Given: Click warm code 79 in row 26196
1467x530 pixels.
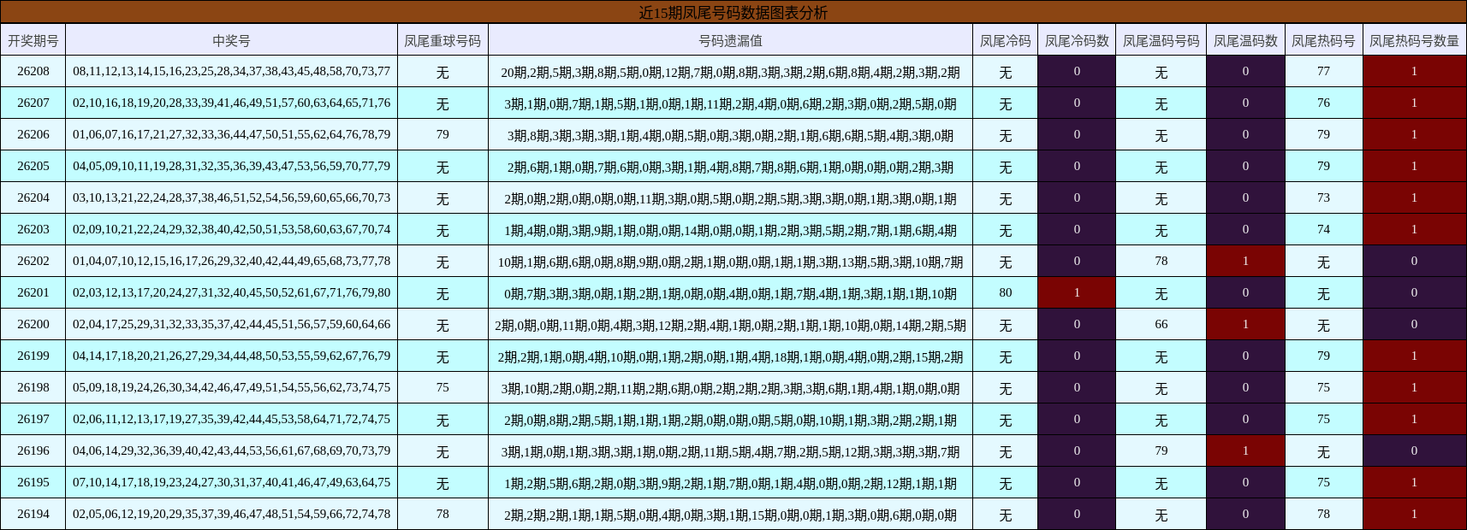Looking at the screenshot, I should pyautogui.click(x=1161, y=451).
